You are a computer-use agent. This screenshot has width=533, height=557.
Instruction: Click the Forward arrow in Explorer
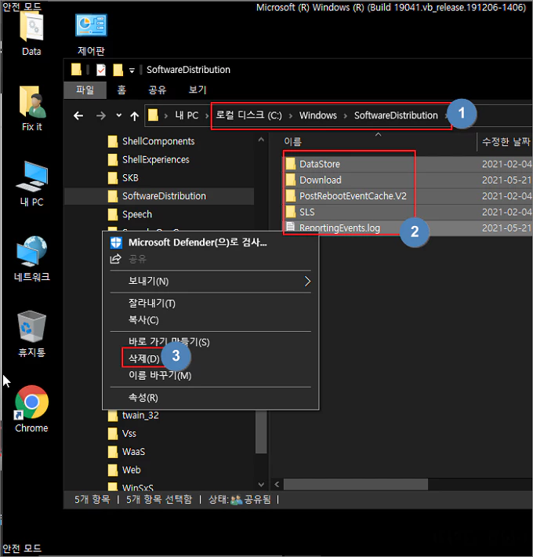[x=101, y=115]
